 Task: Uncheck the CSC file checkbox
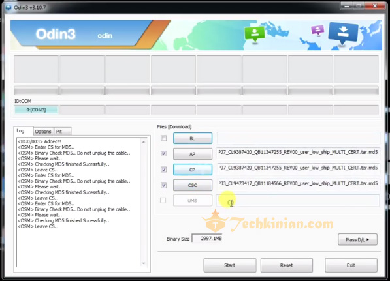click(164, 185)
